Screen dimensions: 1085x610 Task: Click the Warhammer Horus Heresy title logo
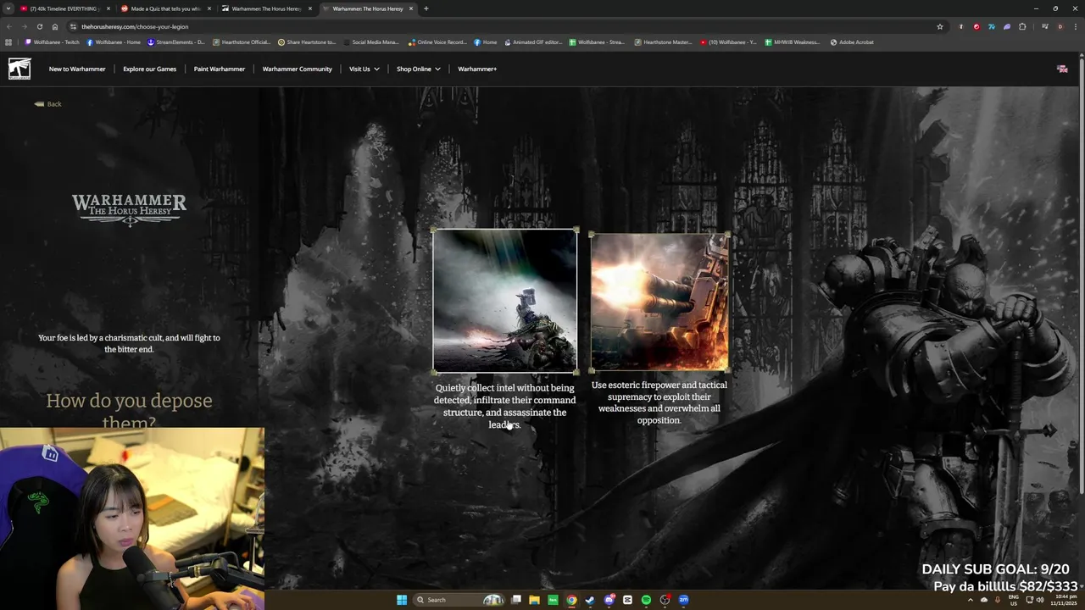(129, 210)
